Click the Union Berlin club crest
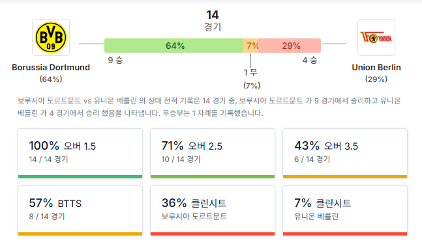Screen dimensions: 422x244 [376, 37]
